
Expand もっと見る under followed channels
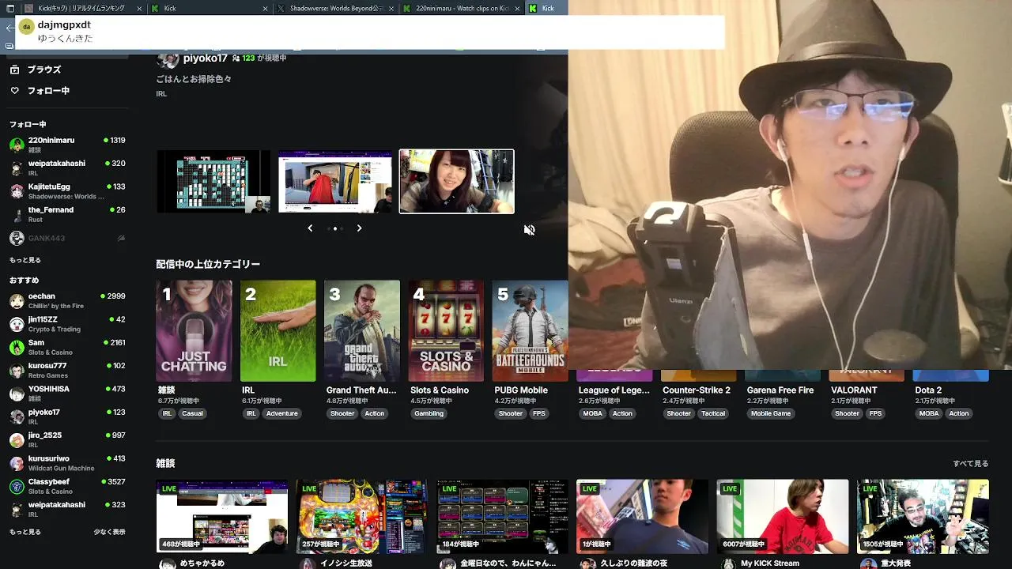(x=25, y=260)
